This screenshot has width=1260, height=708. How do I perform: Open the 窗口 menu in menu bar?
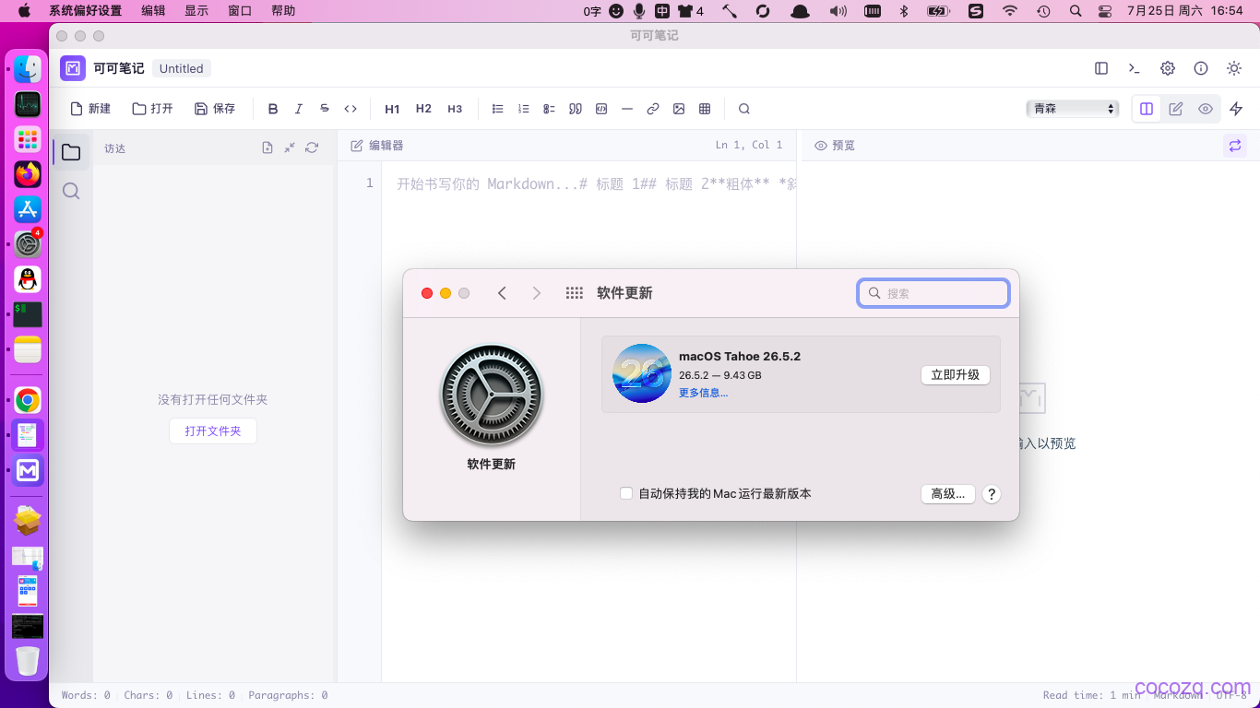(x=240, y=11)
